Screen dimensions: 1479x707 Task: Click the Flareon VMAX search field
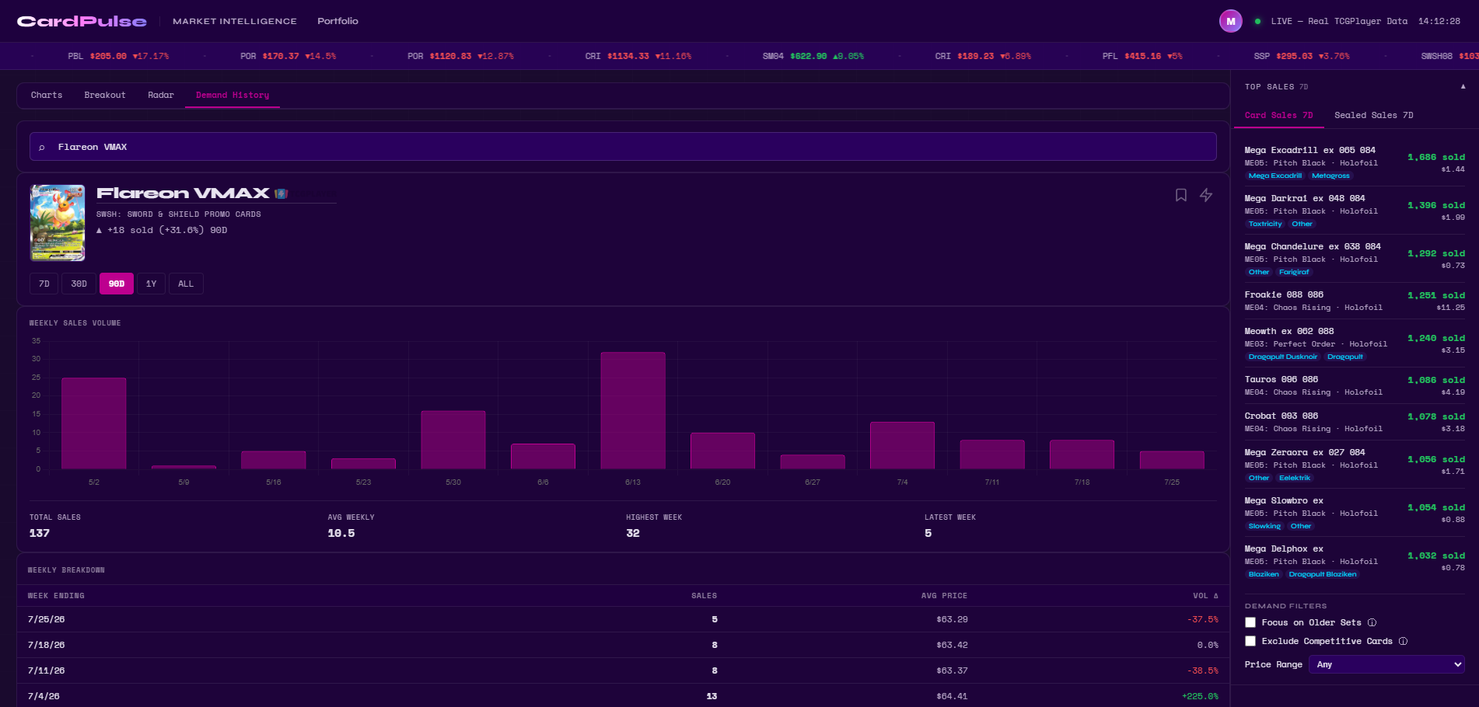pyautogui.click(x=623, y=147)
